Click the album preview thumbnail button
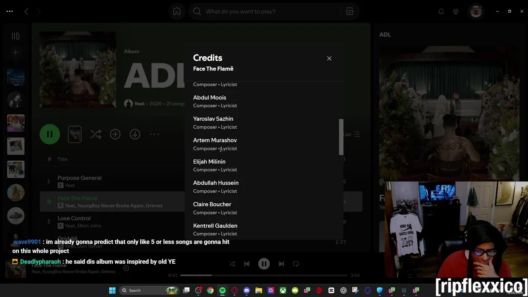 click(75, 134)
